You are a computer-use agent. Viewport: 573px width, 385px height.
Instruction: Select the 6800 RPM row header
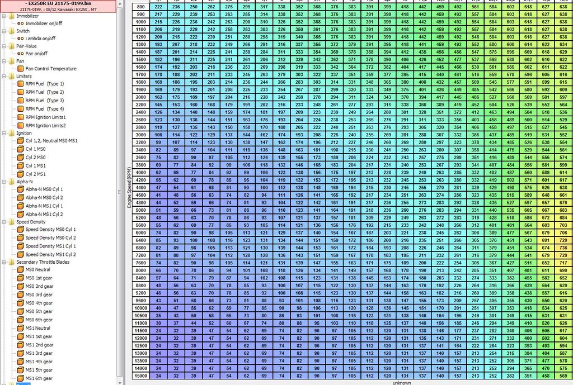pos(141,248)
